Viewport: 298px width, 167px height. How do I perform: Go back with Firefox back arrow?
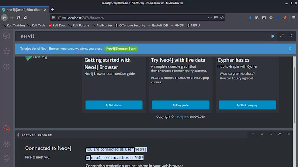[x=4, y=18]
